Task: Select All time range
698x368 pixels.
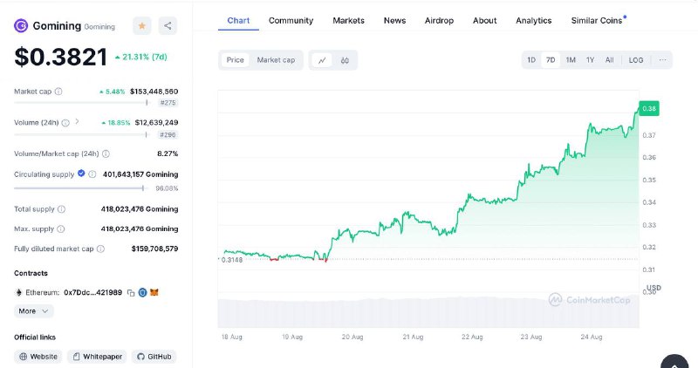Action: pyautogui.click(x=609, y=60)
